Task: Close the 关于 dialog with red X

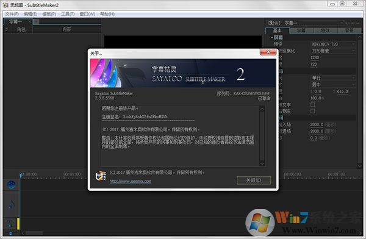Action: click(x=268, y=52)
